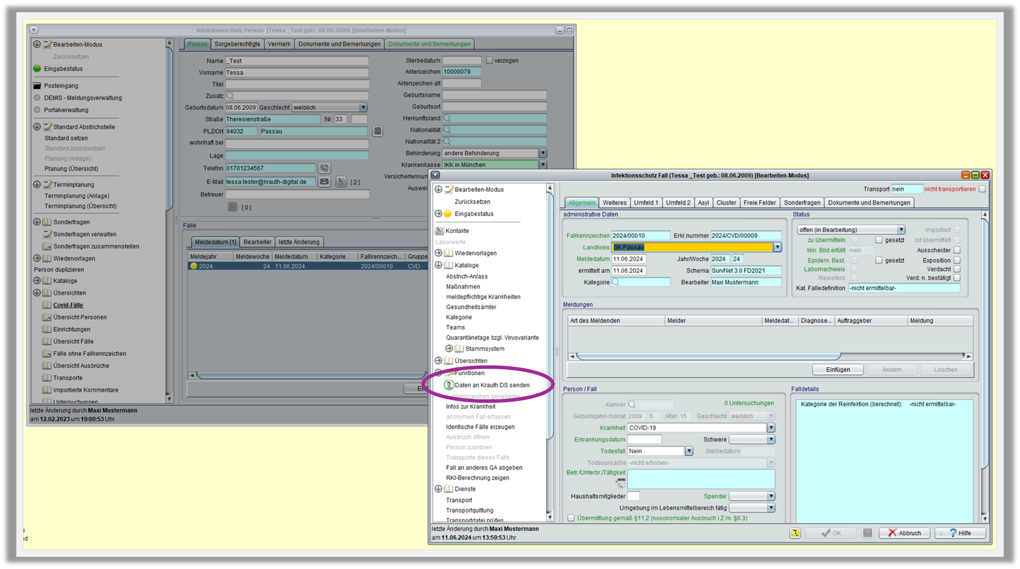
Task: Click the Kategorie search magnifier icon
Action: point(616,282)
